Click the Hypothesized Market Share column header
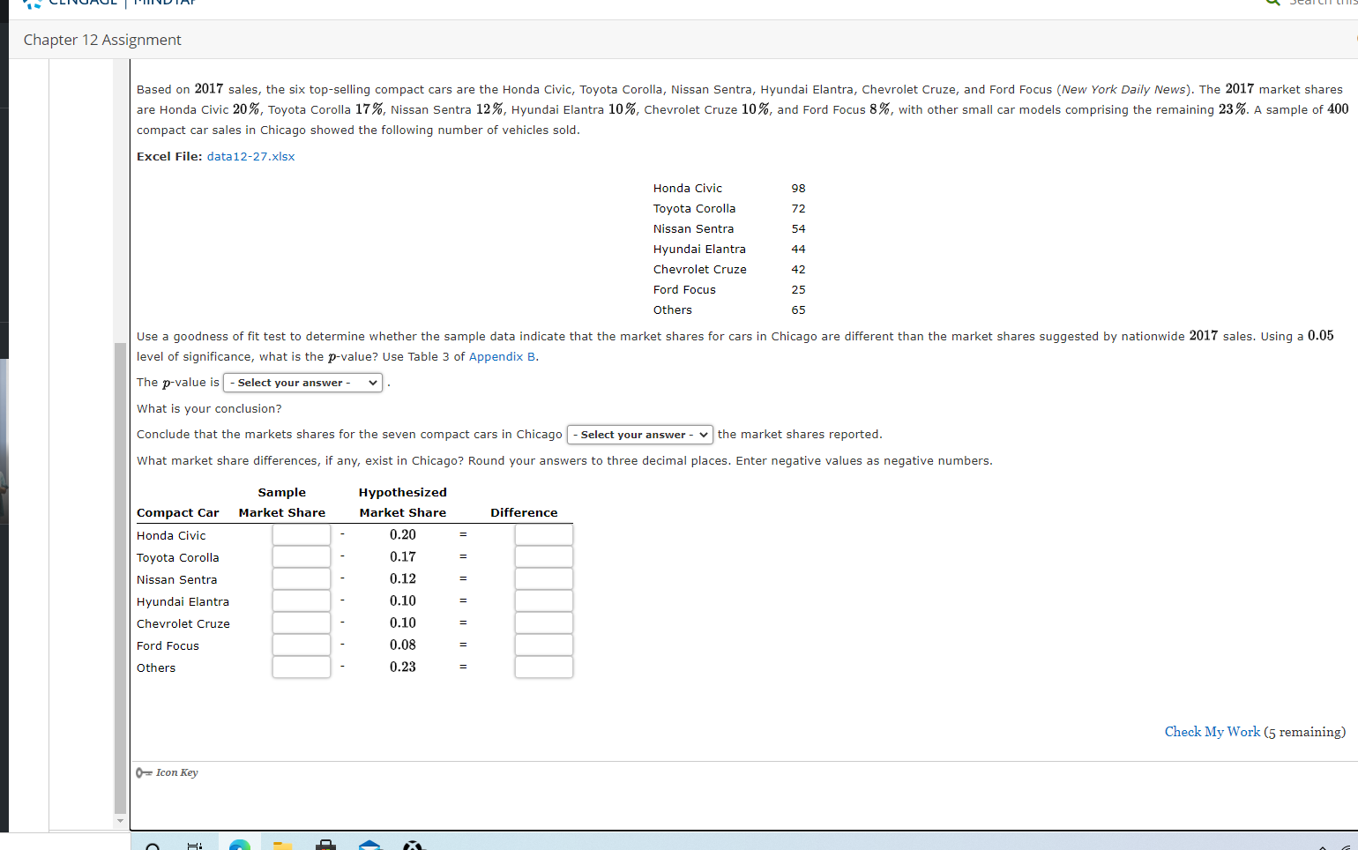1358x850 pixels. [x=403, y=503]
